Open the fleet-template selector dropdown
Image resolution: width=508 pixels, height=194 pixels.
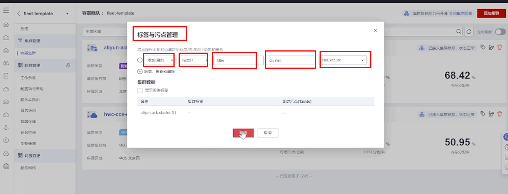click(x=67, y=14)
